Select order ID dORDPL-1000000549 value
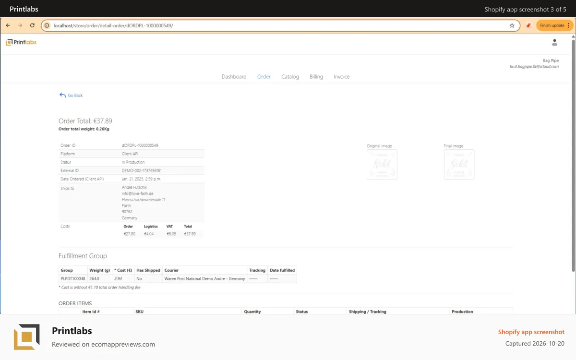576x360 pixels. click(140, 145)
